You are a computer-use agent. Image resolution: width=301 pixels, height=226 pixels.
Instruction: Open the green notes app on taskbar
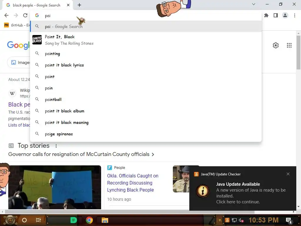click(73, 220)
